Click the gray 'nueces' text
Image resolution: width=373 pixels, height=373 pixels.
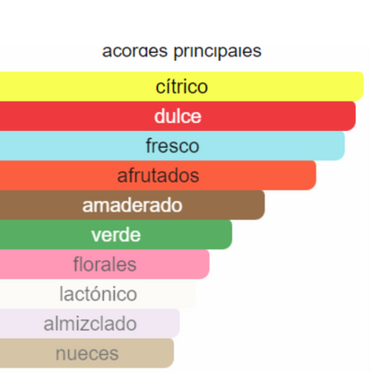click(x=87, y=353)
